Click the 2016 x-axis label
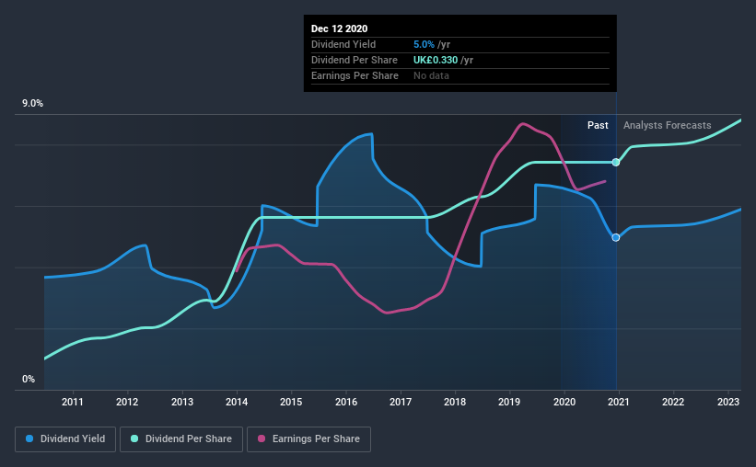This screenshot has height=467, width=756. coord(346,402)
